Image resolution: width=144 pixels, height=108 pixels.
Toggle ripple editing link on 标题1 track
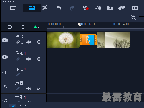pos(18,74)
